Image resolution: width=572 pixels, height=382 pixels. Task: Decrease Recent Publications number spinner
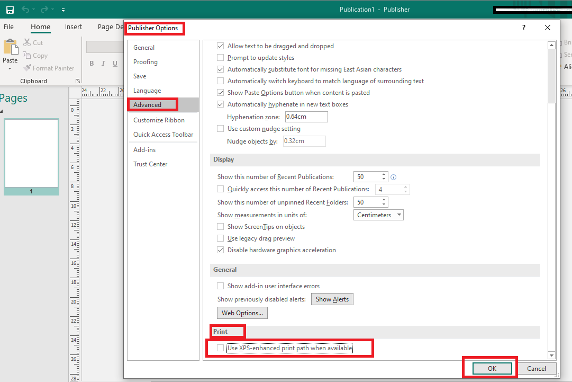click(x=384, y=179)
